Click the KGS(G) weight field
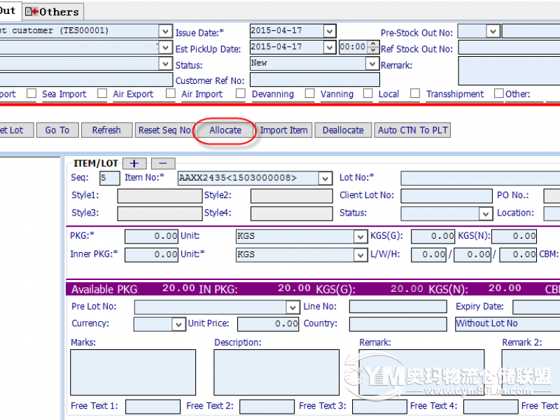 tap(433, 237)
